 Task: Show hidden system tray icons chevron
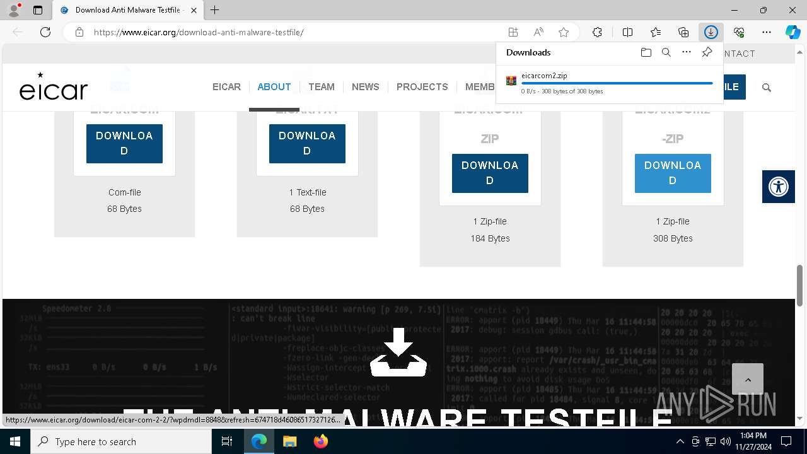(680, 441)
